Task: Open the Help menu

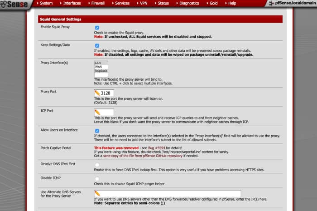Action: (231, 3)
